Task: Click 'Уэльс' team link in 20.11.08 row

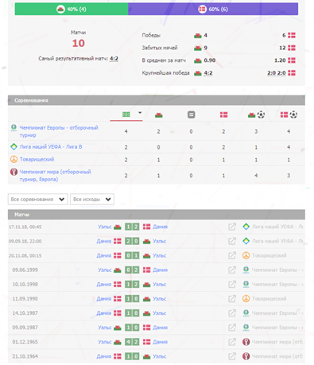Action: tap(160, 255)
